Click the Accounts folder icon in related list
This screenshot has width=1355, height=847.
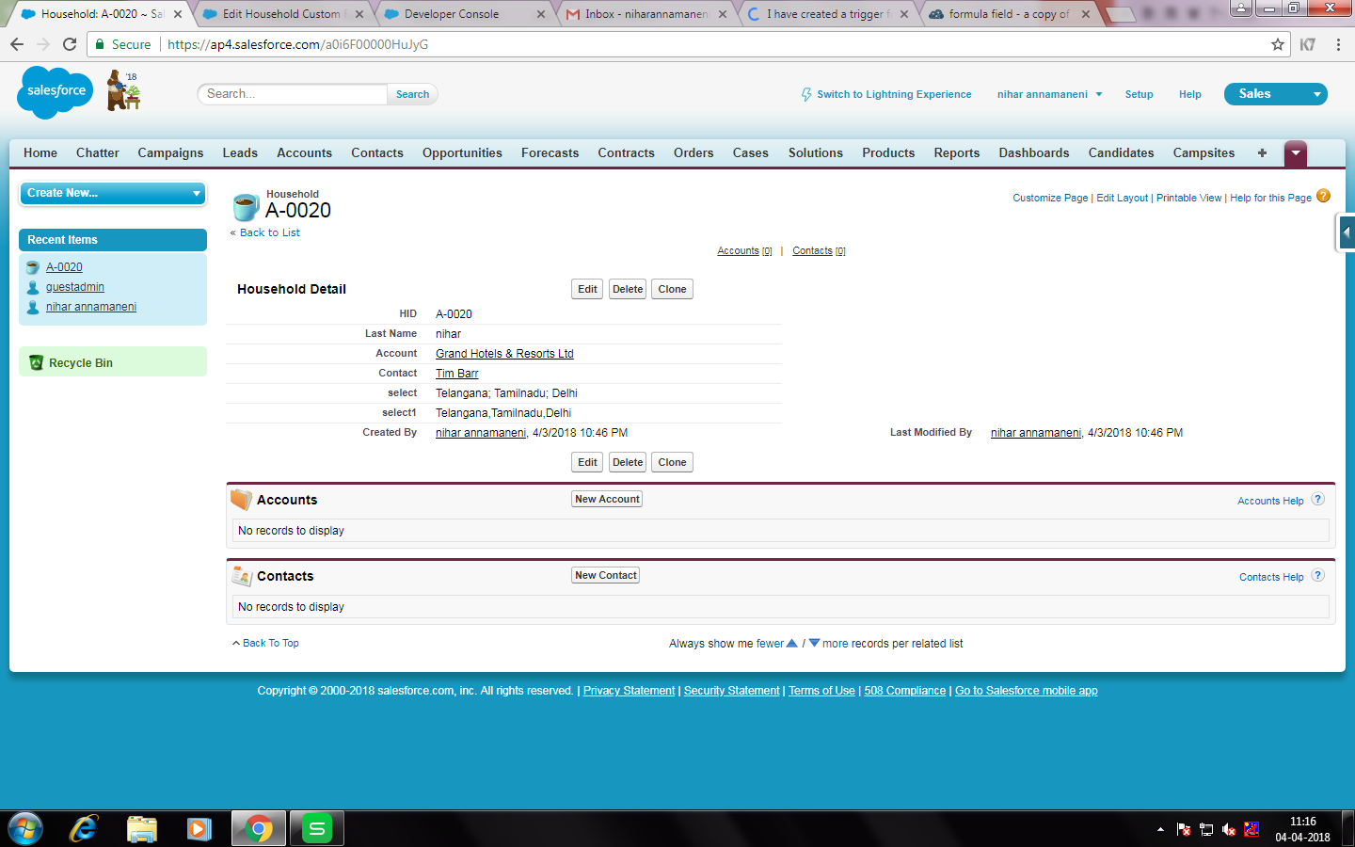(x=242, y=500)
